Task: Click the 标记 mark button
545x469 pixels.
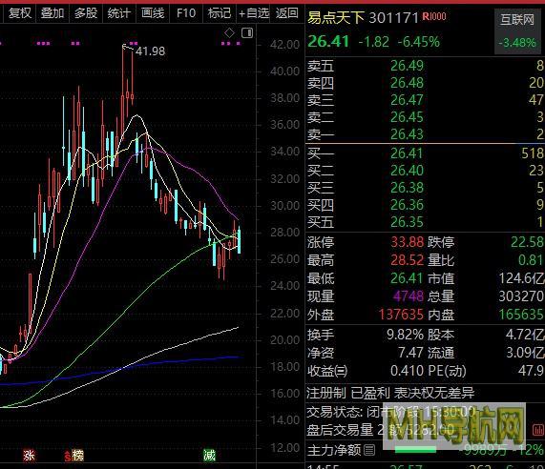Action: click(220, 13)
